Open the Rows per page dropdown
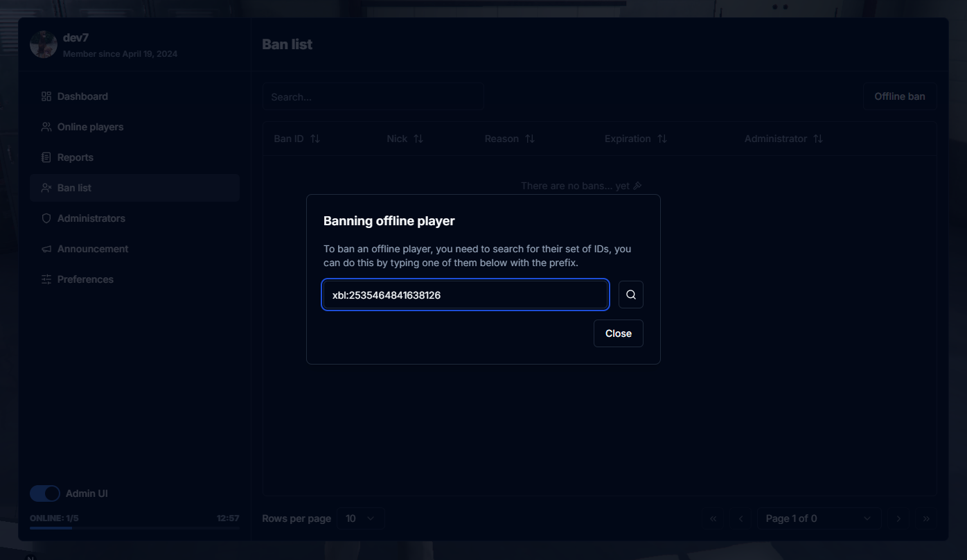967x560 pixels. [360, 518]
